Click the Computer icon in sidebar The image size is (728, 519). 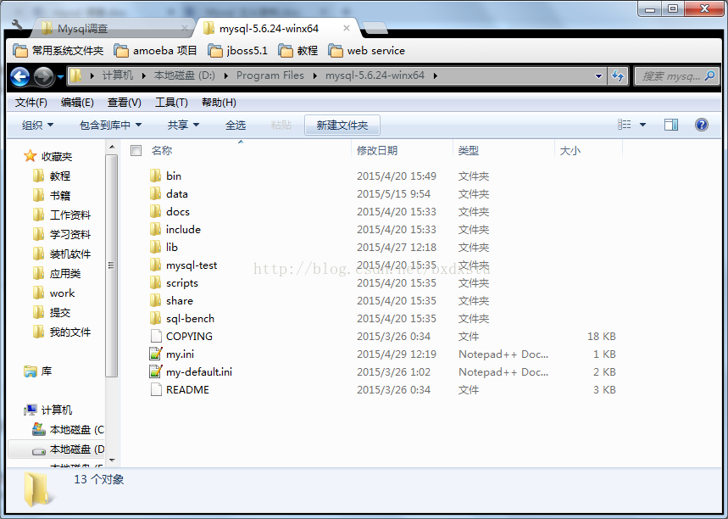pos(31,410)
